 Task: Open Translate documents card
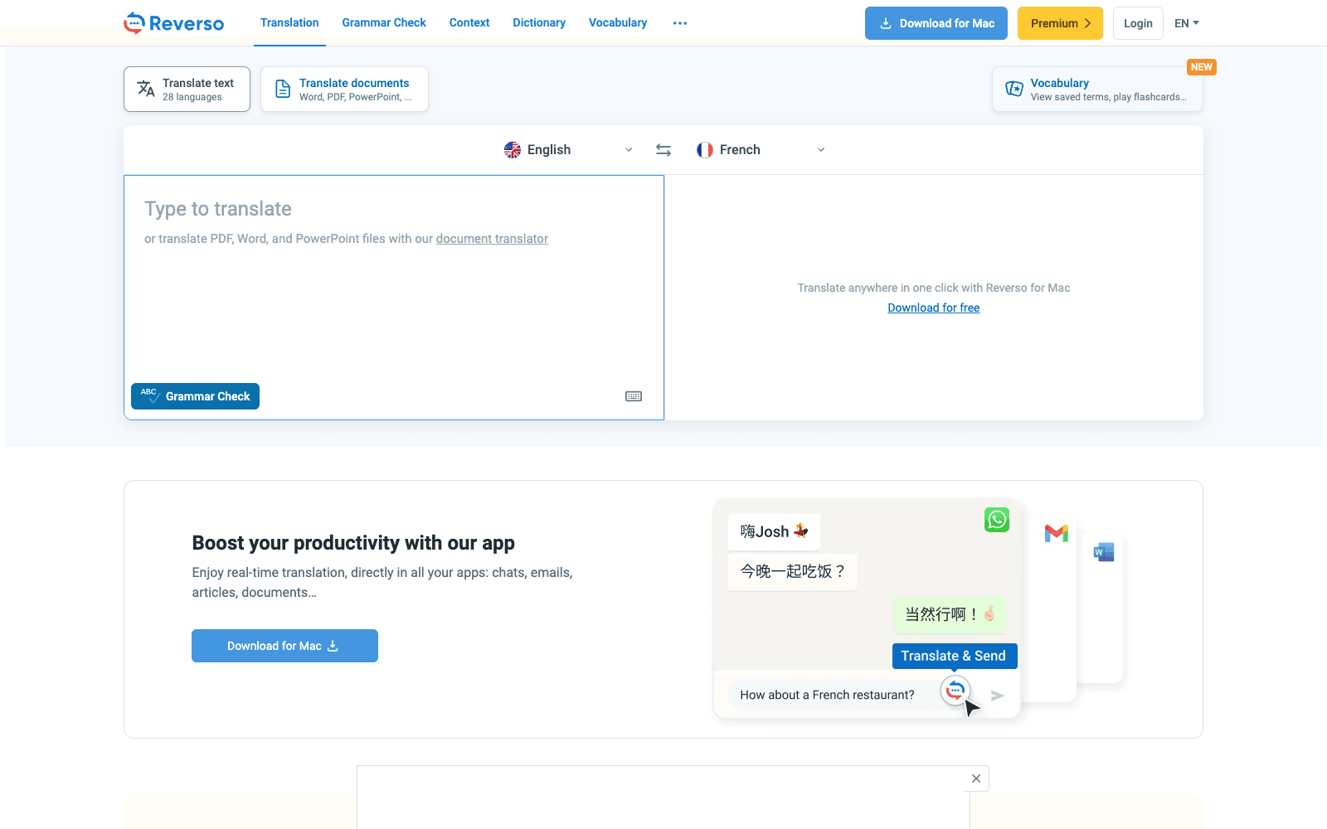(344, 89)
